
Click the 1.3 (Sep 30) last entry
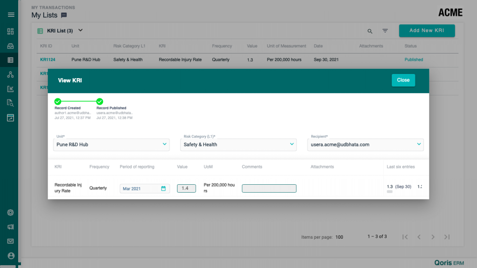coord(399,187)
